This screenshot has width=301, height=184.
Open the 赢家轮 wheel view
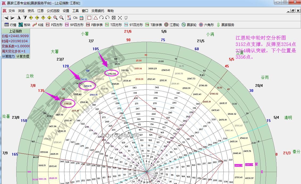pos(189,25)
